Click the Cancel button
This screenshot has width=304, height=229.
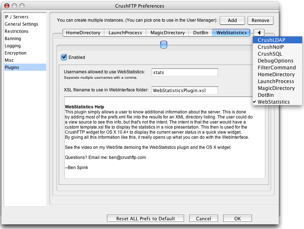204,219
